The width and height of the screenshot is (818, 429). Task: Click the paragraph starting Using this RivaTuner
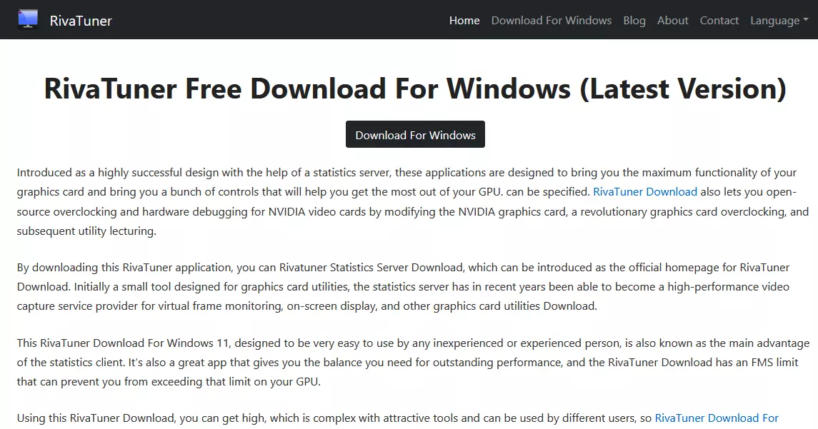[x=397, y=418]
